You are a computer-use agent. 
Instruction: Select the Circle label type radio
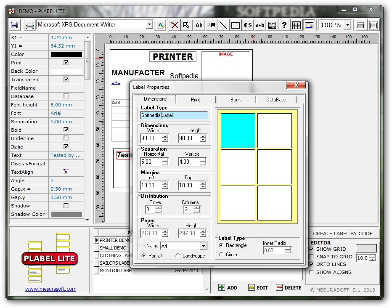click(x=221, y=255)
